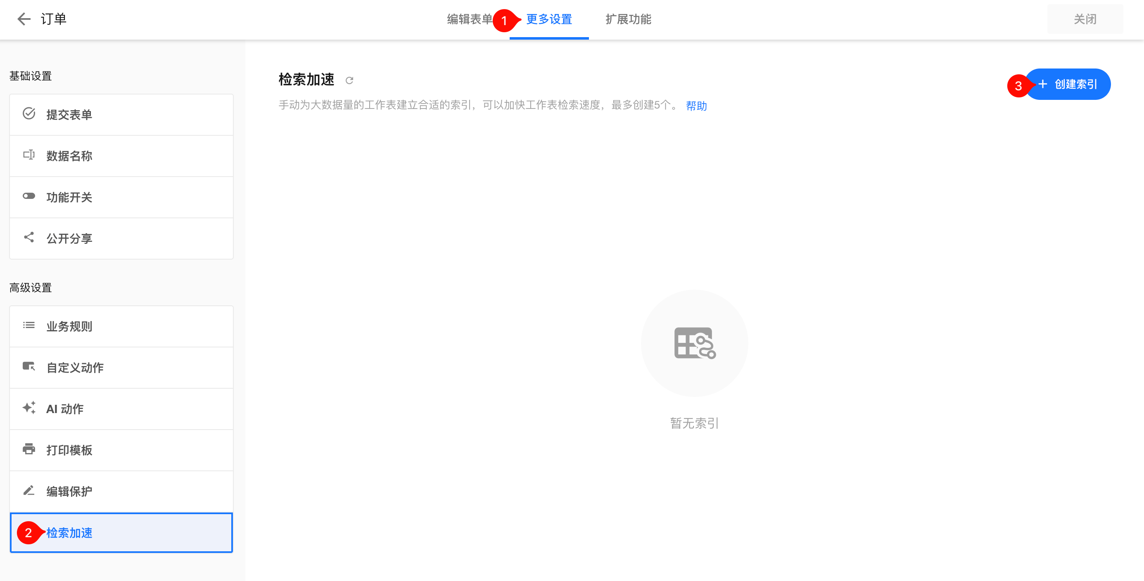Image resolution: width=1144 pixels, height=581 pixels.
Task: Click the 业务规则 list icon
Action: pyautogui.click(x=29, y=325)
